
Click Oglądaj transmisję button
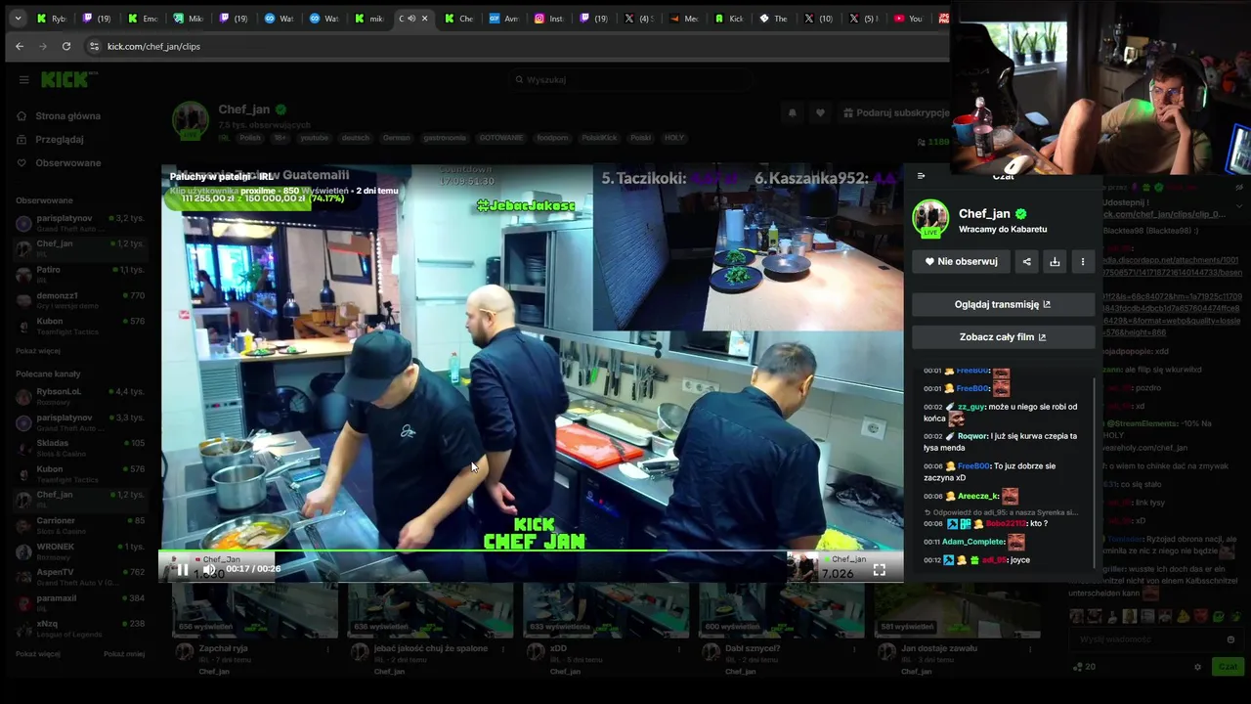1003,304
